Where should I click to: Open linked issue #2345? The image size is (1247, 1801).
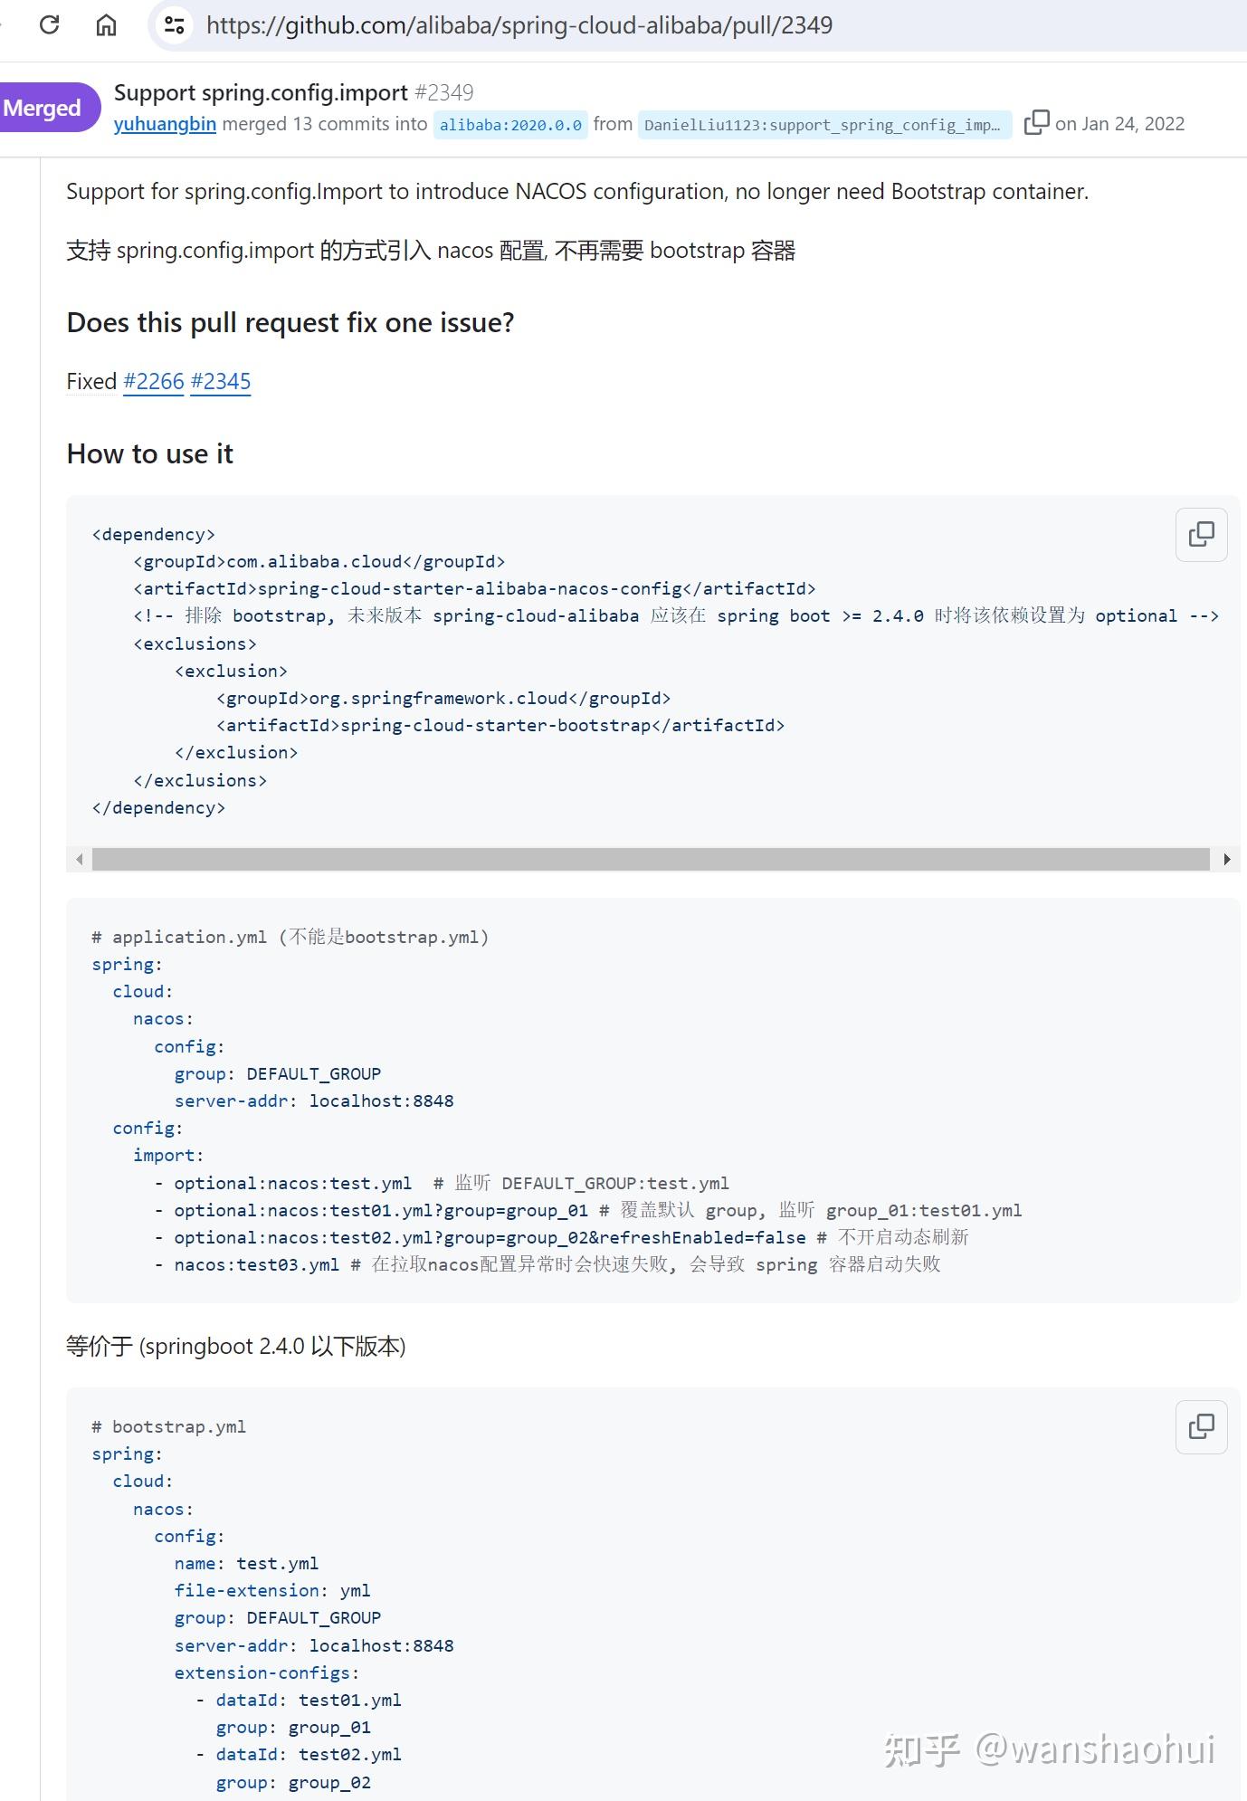pyautogui.click(x=221, y=382)
